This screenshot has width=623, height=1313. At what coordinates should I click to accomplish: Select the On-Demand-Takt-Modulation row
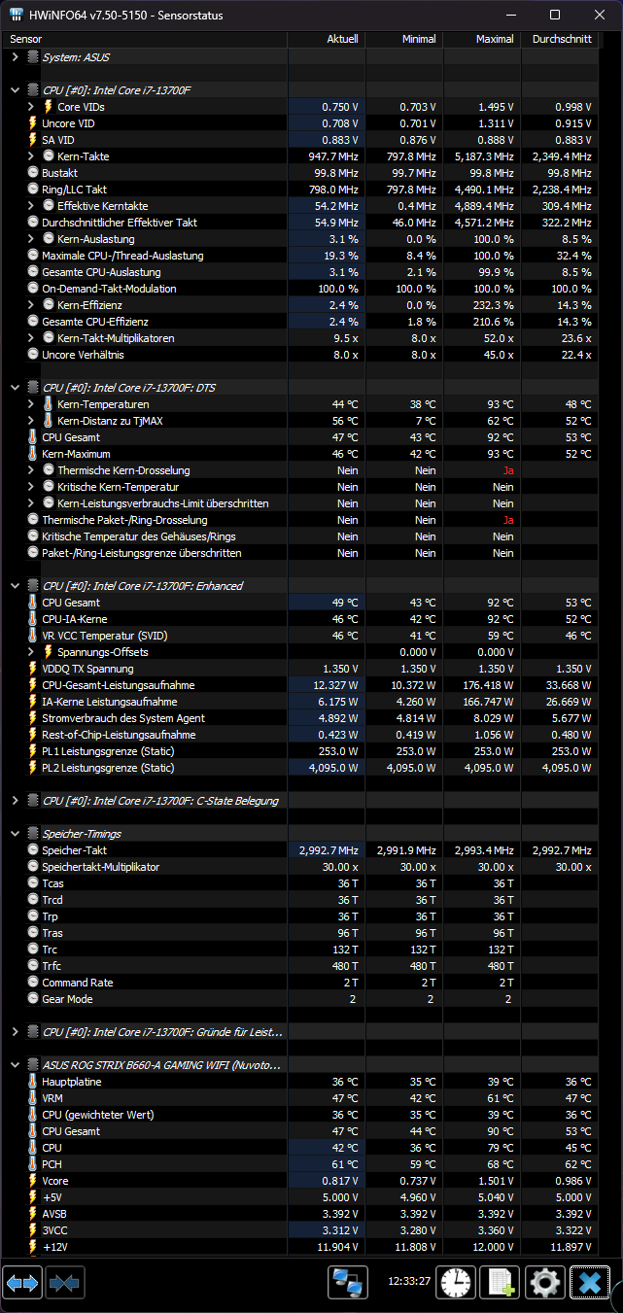(x=300, y=289)
